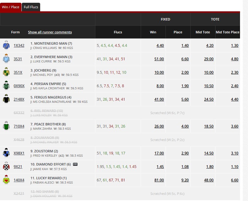Open form 0X90X for Persian Empire

(19, 86)
